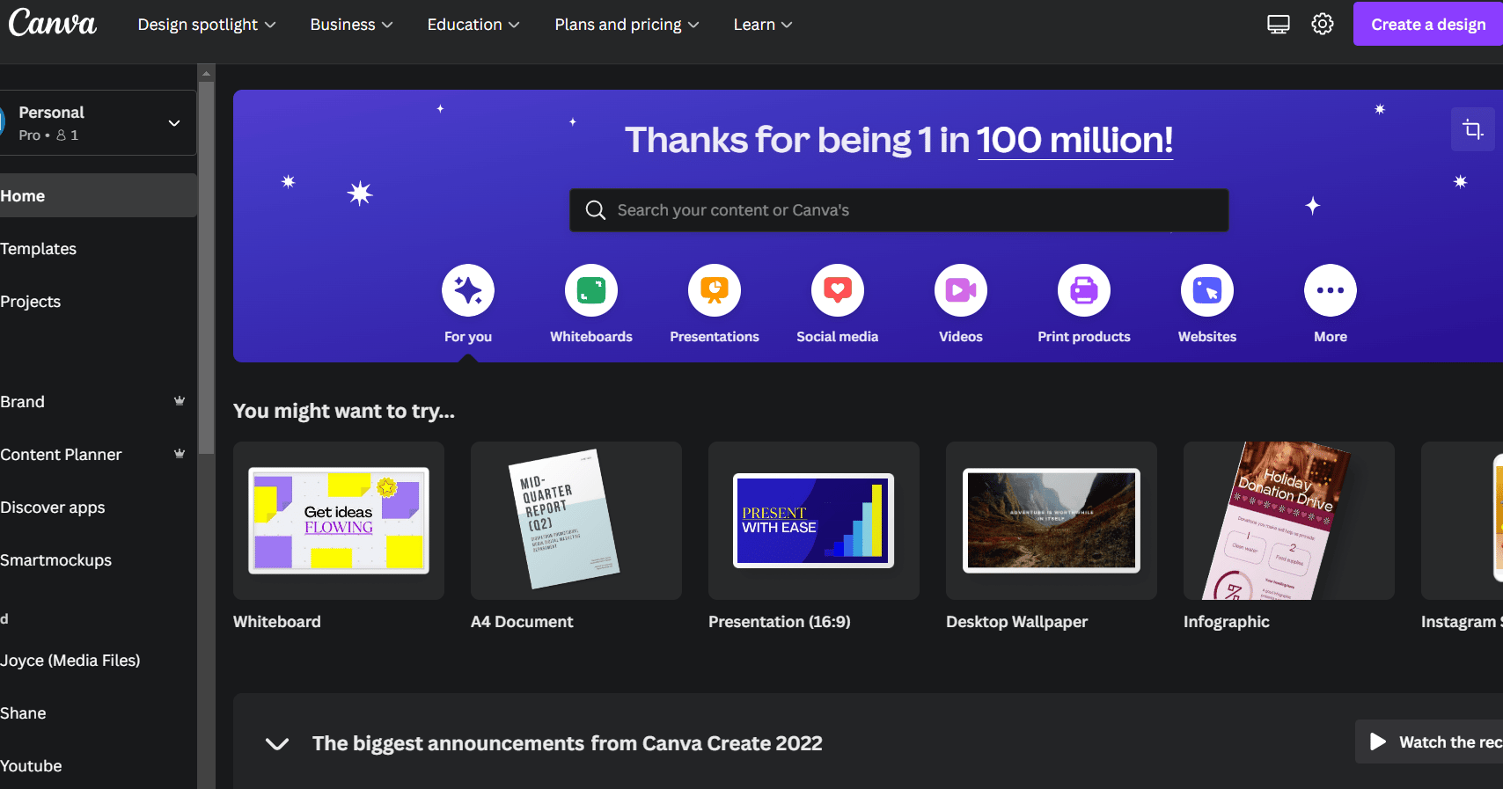Click in the search content field
Image resolution: width=1503 pixels, height=789 pixels.
[x=899, y=210]
